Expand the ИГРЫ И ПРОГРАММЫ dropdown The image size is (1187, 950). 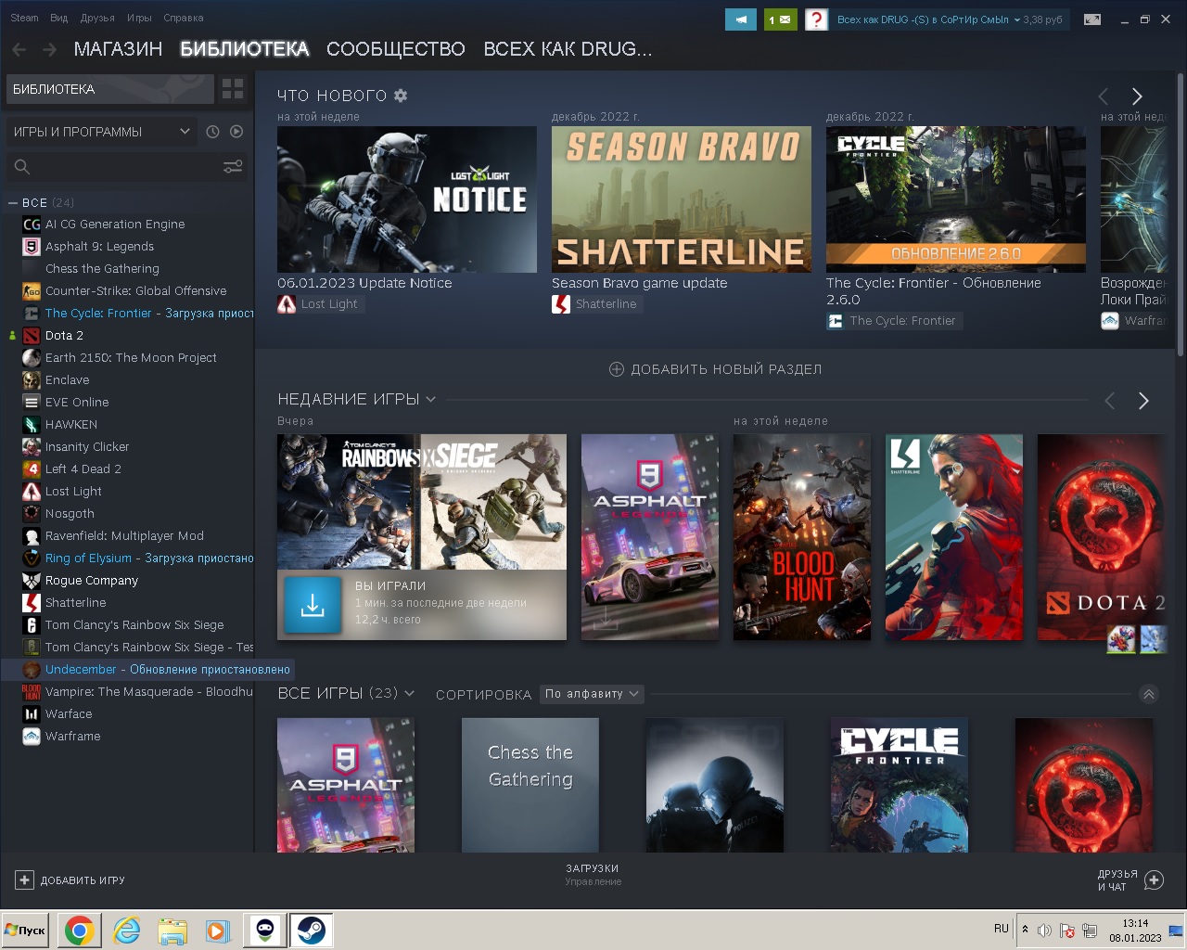coord(101,132)
